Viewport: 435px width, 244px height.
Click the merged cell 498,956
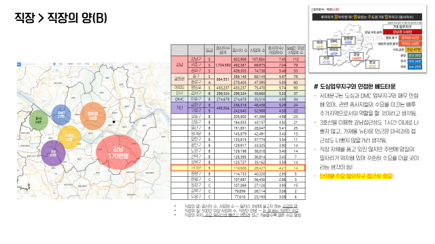(x=223, y=108)
